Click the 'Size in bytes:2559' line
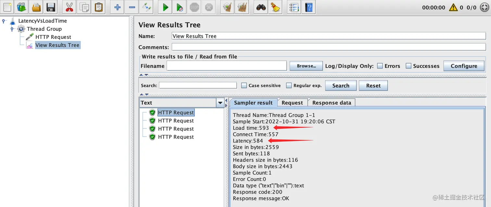The height and width of the screenshot is (207, 491). pyautogui.click(x=256, y=147)
